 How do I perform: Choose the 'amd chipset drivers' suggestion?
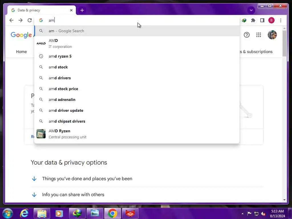point(137,121)
